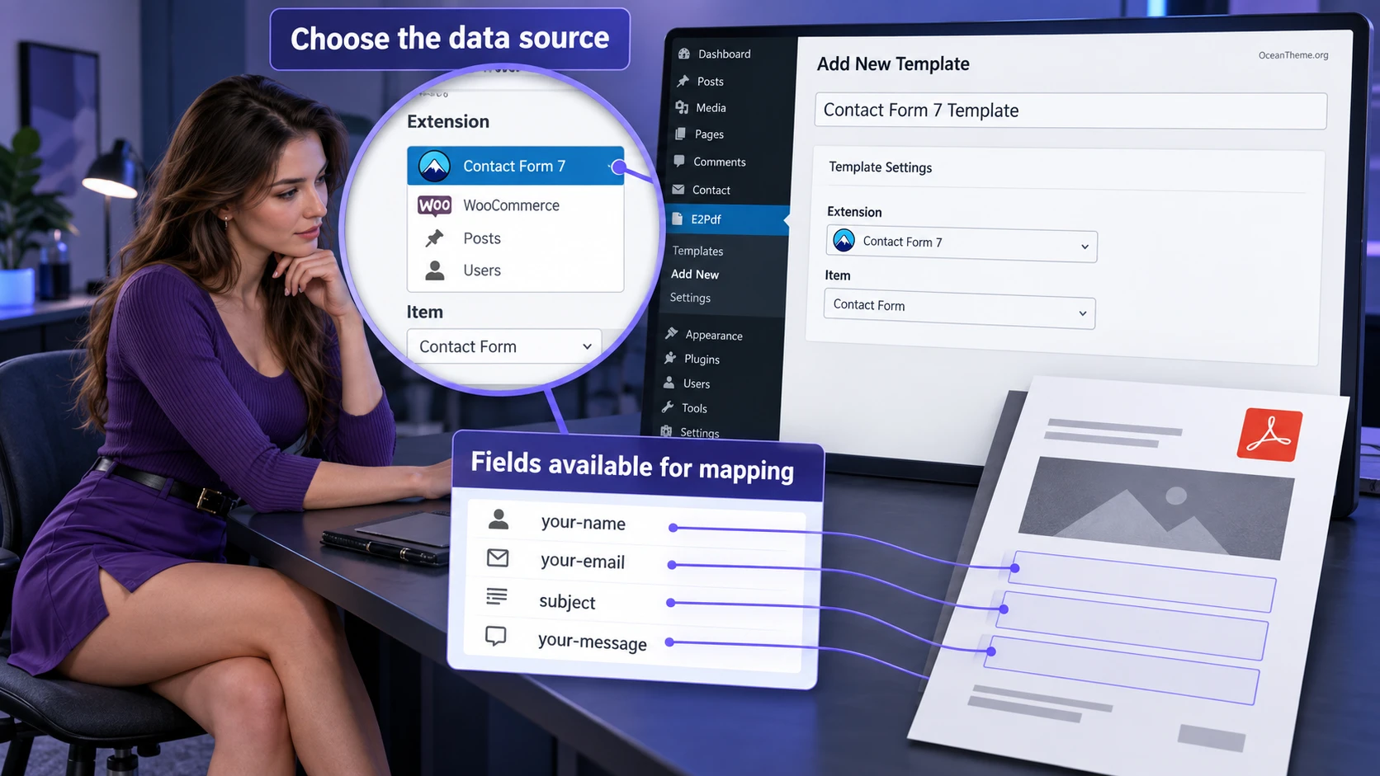Click the speech bubble icon beside your-message

(495, 636)
